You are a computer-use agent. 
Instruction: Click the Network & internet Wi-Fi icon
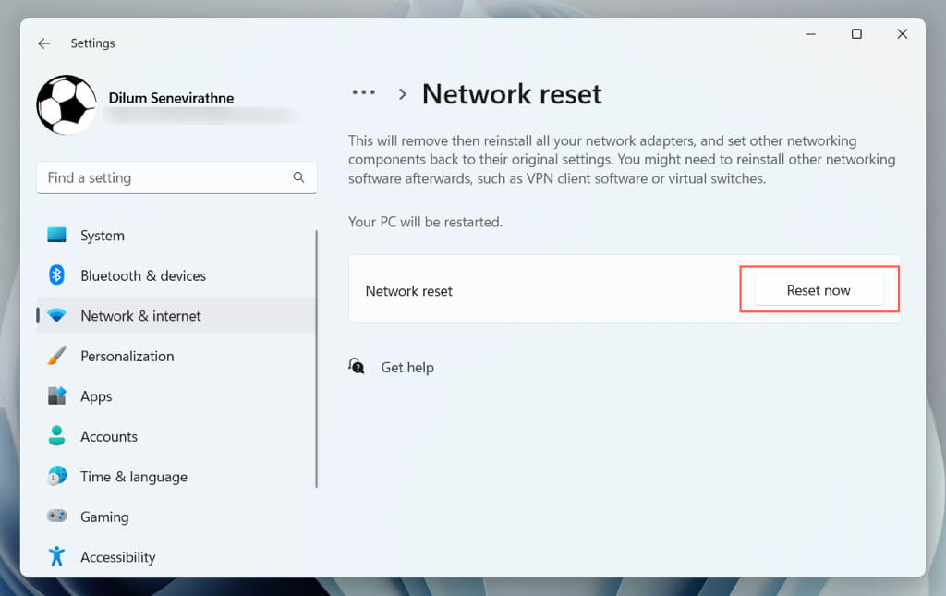(x=57, y=316)
